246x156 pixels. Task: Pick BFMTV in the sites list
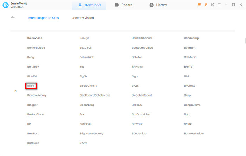(188, 67)
